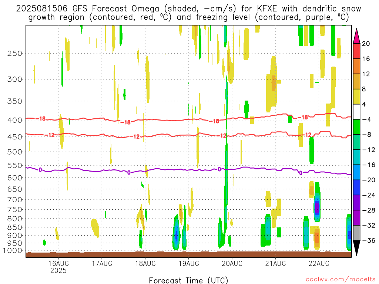
Task: Click the yellow color band between 4 and 8
Action: 356,97
